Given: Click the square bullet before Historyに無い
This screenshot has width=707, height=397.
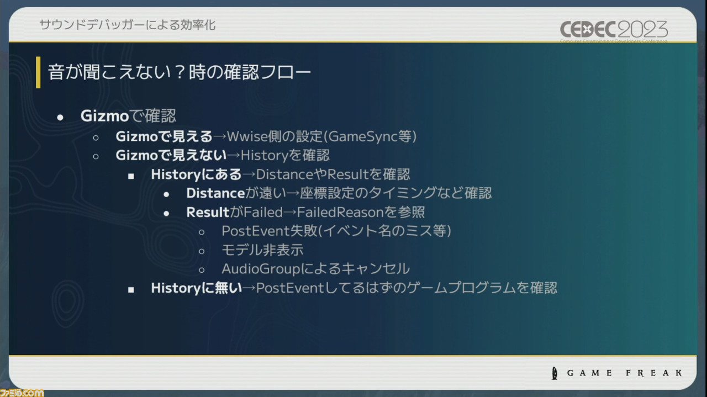Looking at the screenshot, I should pos(130,288).
